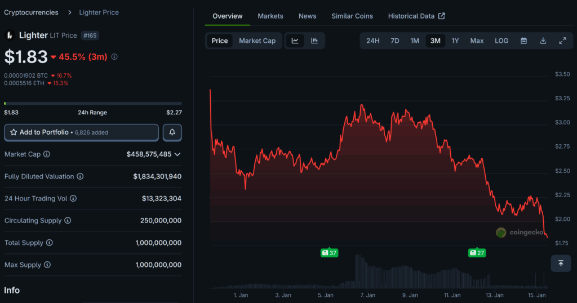Toggle chart to Market Cap
Screen dimensions: 577x303
(x=257, y=41)
